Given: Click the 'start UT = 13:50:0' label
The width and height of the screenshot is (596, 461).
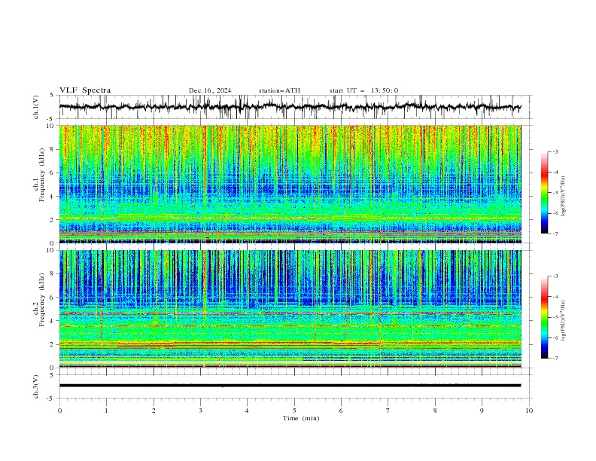Looking at the screenshot, I should [363, 90].
